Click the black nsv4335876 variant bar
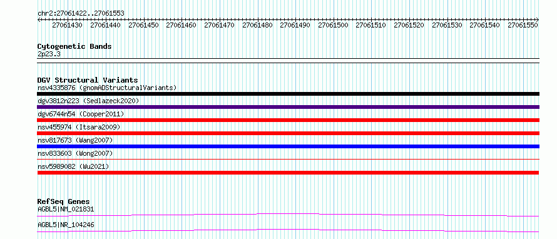Image resolution: width=557 pixels, height=239 pixels. click(288, 94)
